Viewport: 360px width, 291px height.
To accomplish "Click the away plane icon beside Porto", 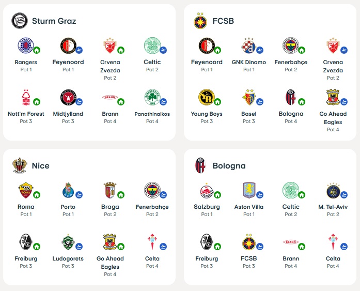I will (x=79, y=195).
